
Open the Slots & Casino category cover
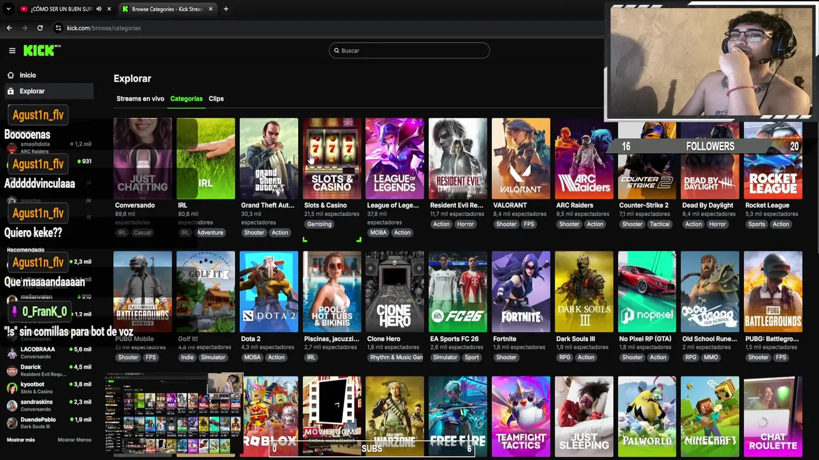click(x=331, y=158)
